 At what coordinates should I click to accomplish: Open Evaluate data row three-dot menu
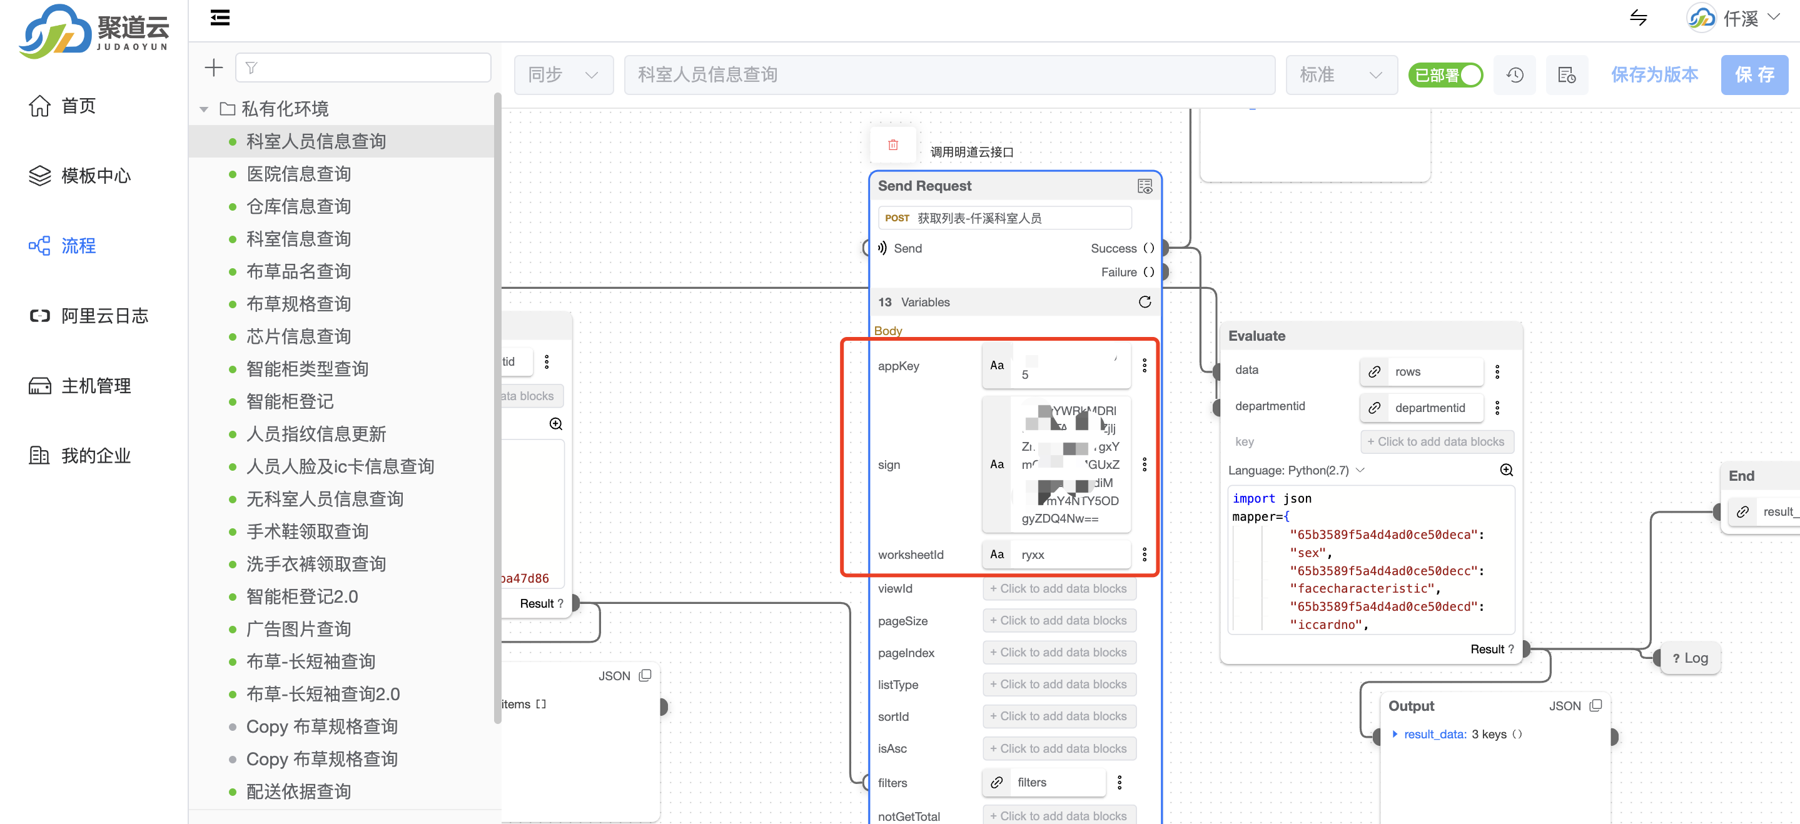click(x=1497, y=371)
